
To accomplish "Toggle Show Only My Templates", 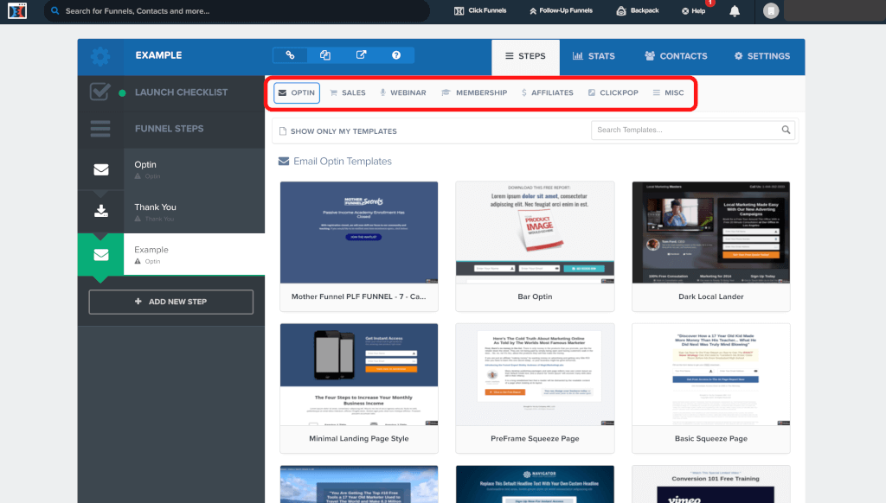I will tap(337, 131).
